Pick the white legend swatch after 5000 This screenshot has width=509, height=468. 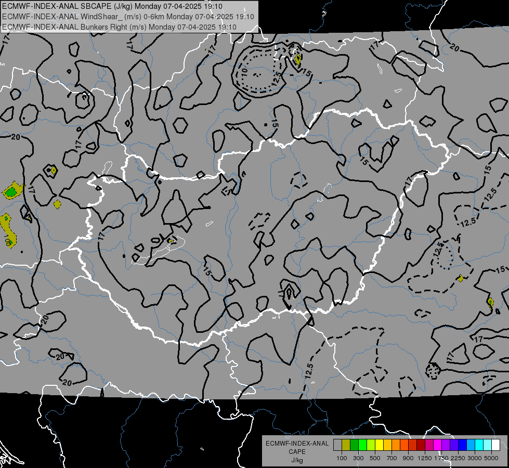tap(495, 445)
